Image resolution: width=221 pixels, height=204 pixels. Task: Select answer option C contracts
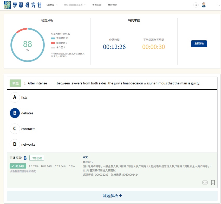[x=15, y=129]
